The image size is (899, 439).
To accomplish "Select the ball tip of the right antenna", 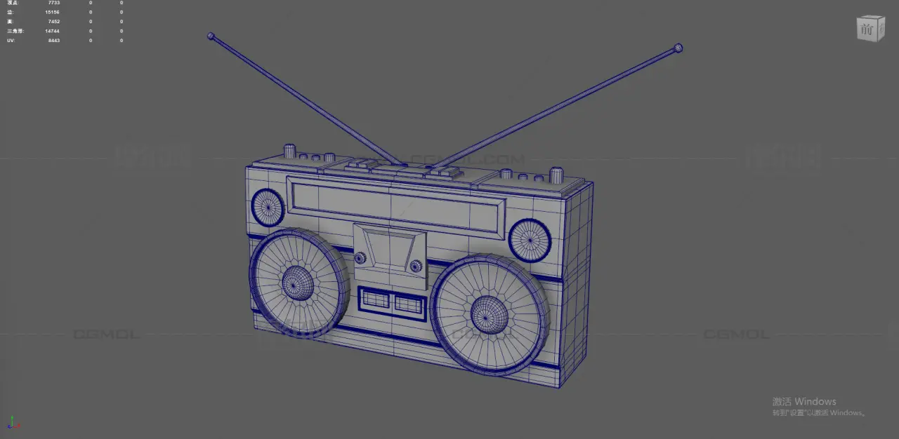I will (678, 48).
